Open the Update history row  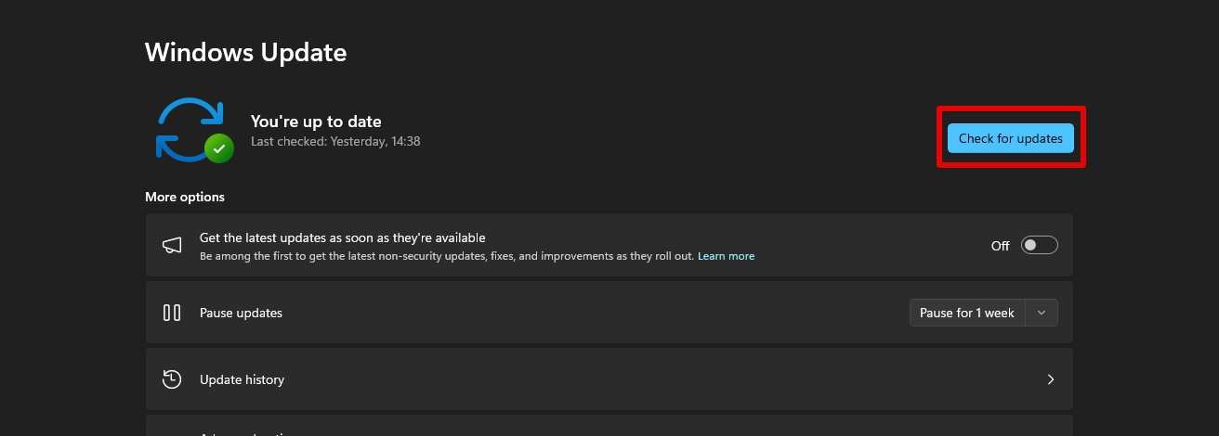coord(609,379)
